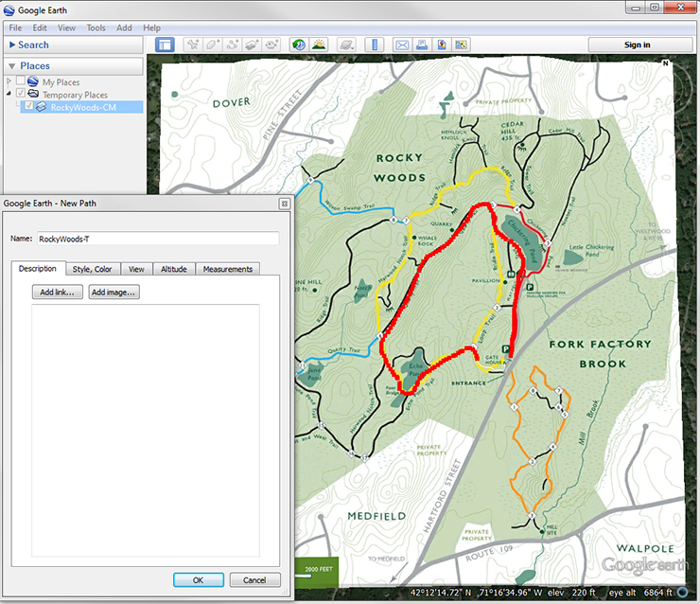Collapse the Places panel

(12, 66)
